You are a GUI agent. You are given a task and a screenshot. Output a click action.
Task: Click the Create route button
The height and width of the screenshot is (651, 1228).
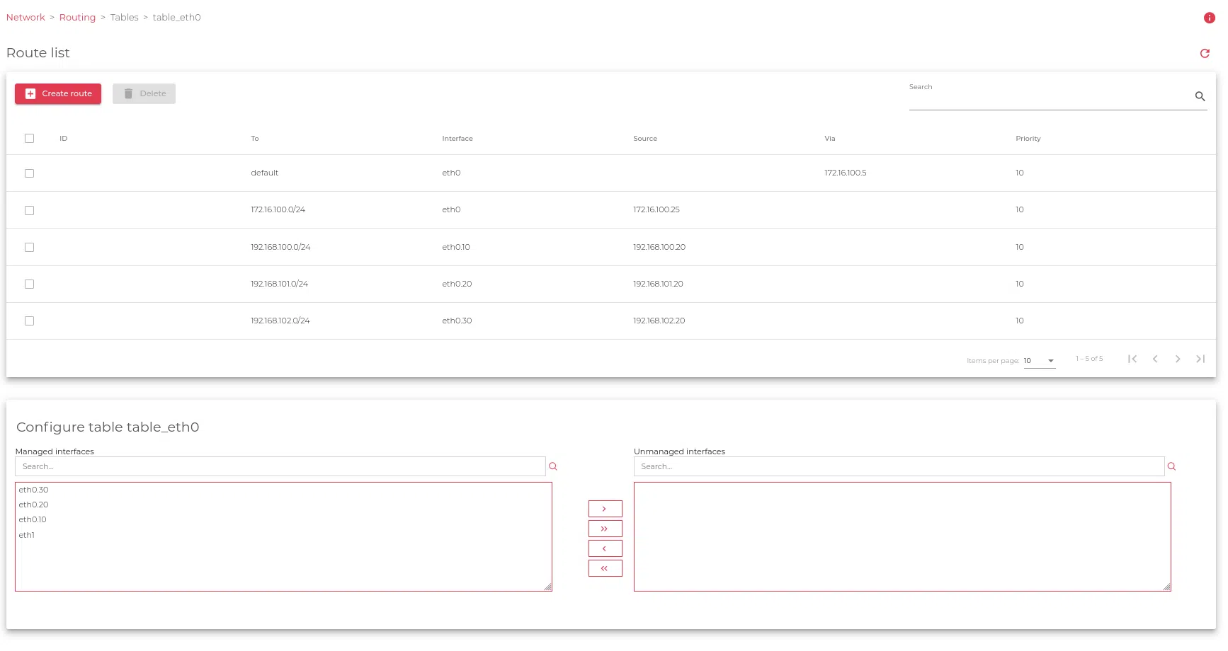[x=58, y=93]
